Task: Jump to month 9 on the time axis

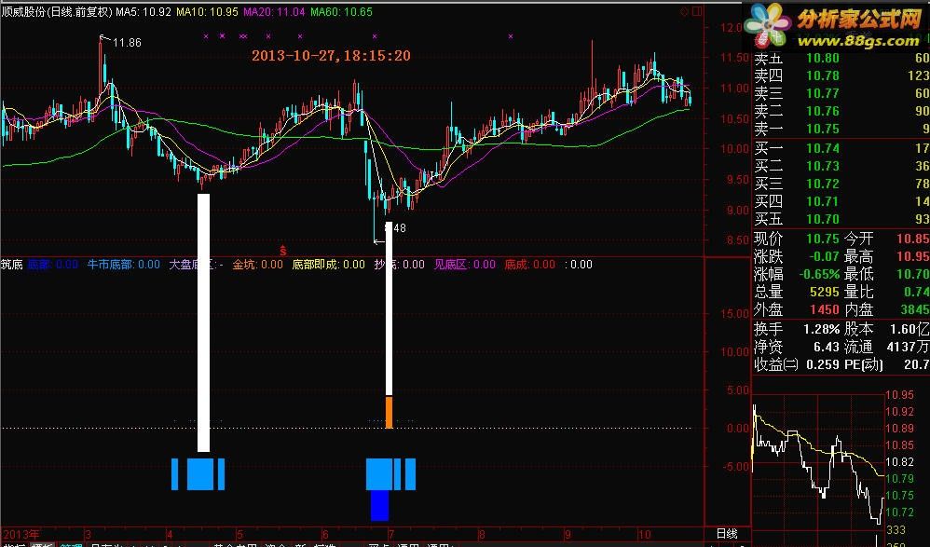Action: pyautogui.click(x=568, y=535)
